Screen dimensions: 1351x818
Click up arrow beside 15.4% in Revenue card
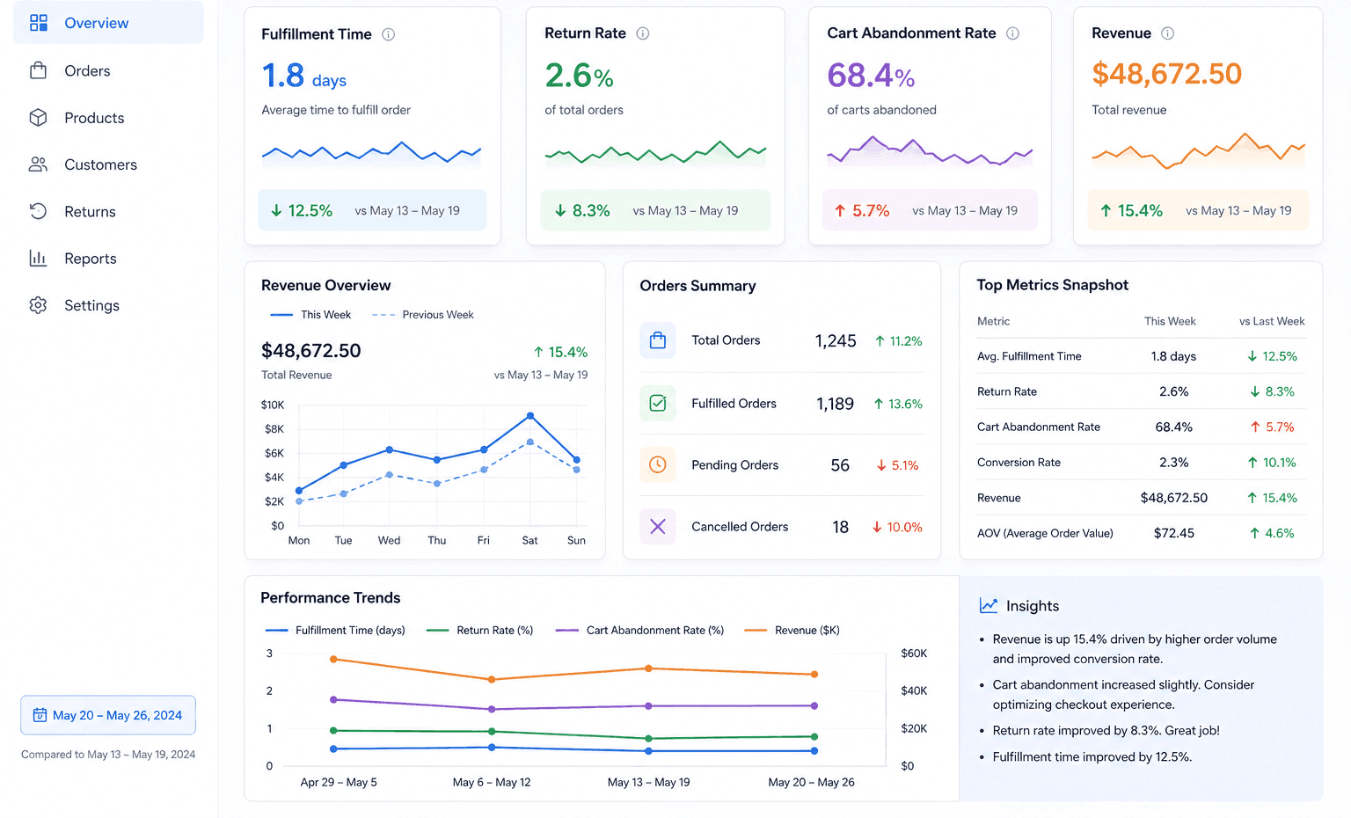coord(1106,211)
